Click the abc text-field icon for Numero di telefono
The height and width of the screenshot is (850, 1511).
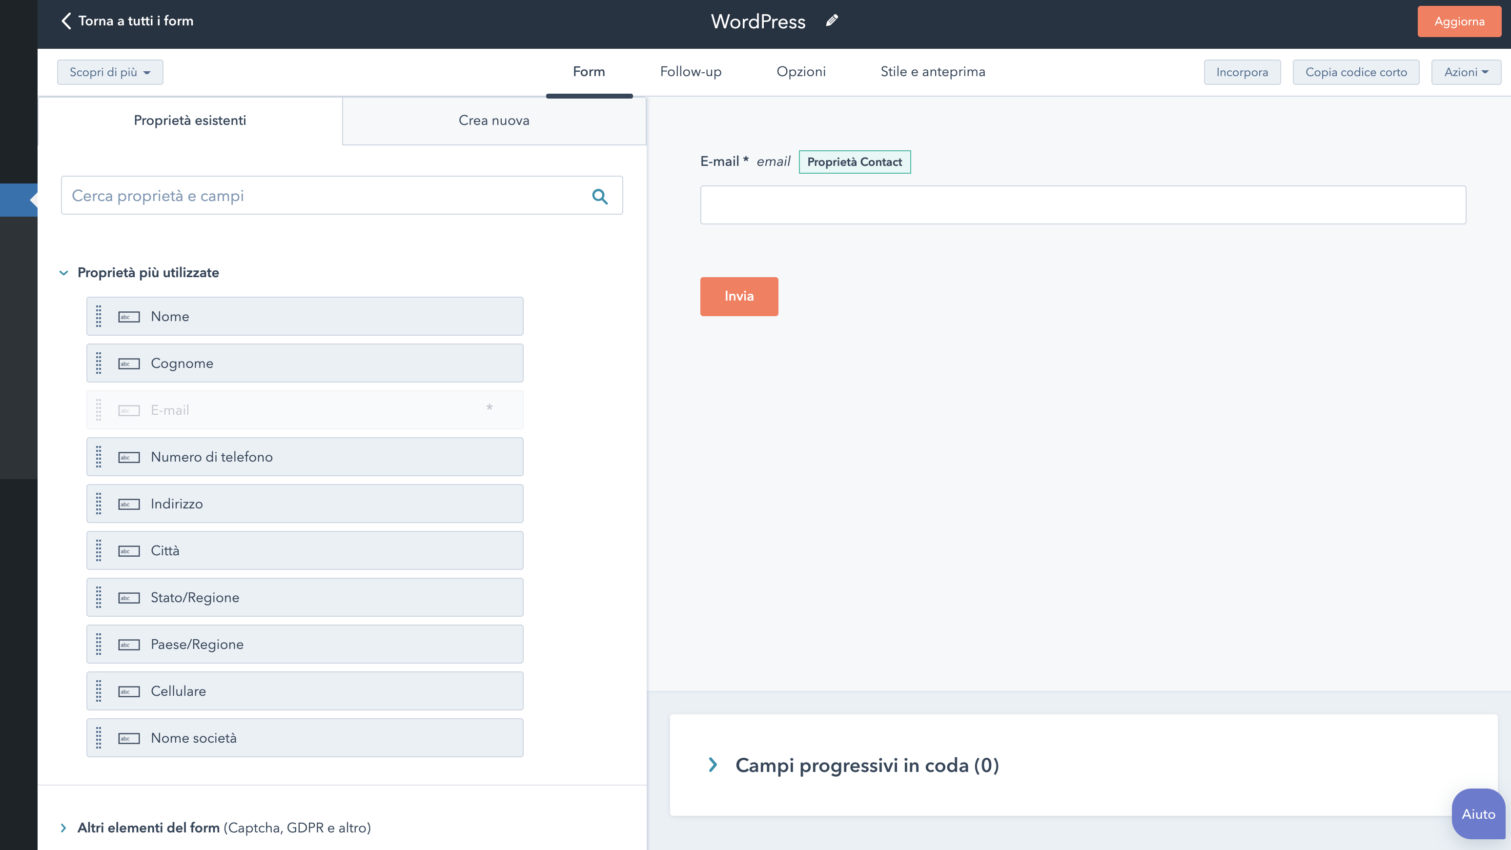pyautogui.click(x=129, y=458)
